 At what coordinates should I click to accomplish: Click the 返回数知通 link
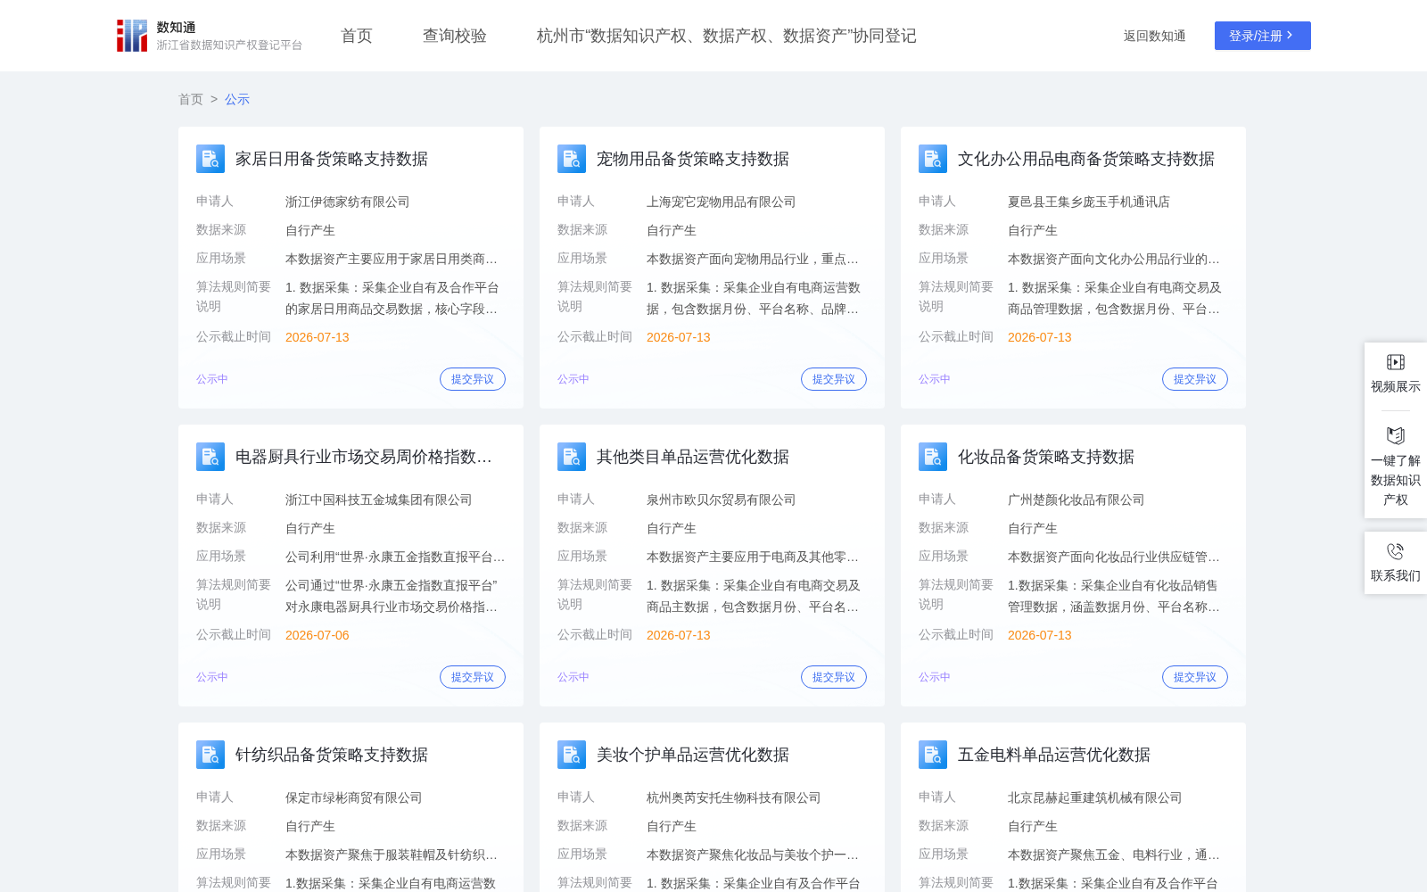point(1154,36)
